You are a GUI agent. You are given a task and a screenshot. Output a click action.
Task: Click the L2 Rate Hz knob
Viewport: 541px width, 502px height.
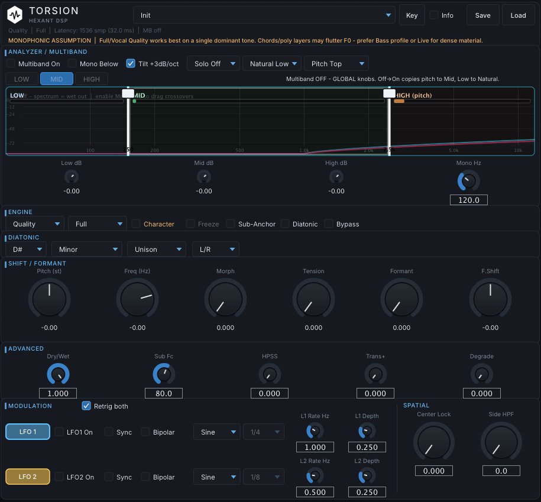pos(315,476)
